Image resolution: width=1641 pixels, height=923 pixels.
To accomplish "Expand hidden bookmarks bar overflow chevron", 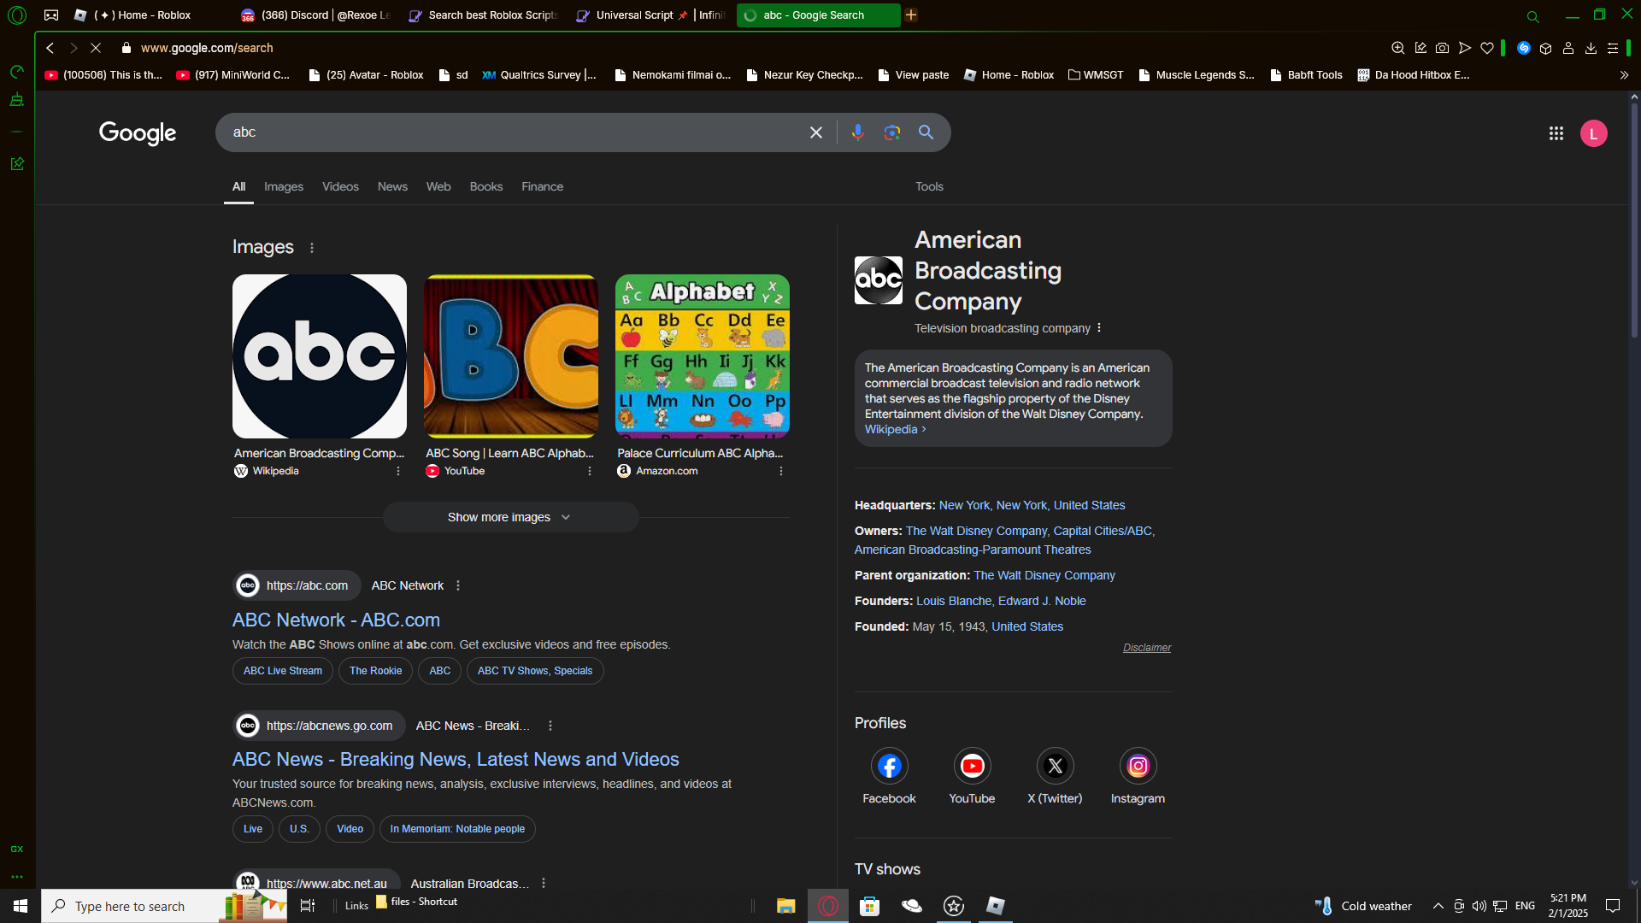I will coord(1624,75).
